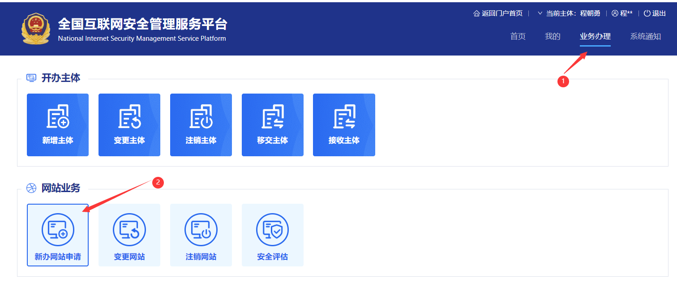Click the 返回门户首页 link
Screen dimensions: 677x287
point(498,13)
